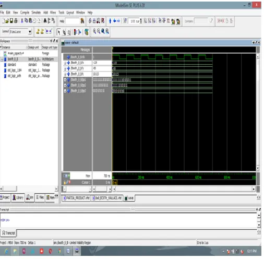
Task: Open Internet Explorer from the taskbar
Action: [x=6, y=251]
